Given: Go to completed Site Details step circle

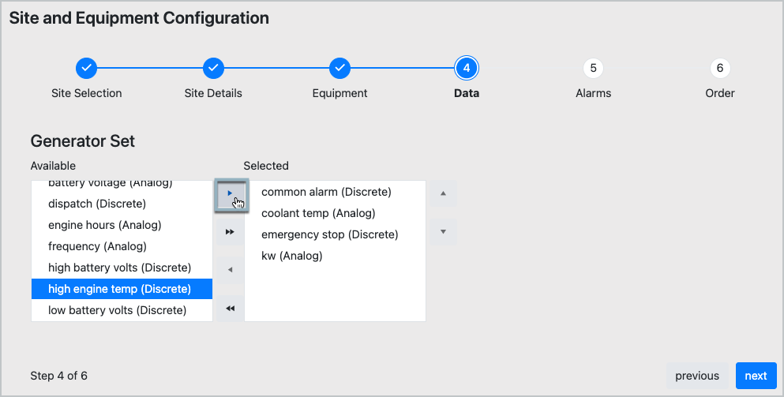Looking at the screenshot, I should pyautogui.click(x=213, y=69).
